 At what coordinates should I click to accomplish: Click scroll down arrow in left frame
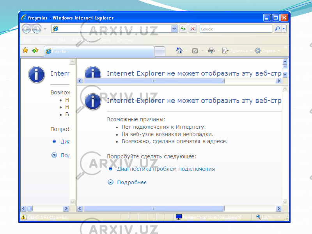point(73,202)
